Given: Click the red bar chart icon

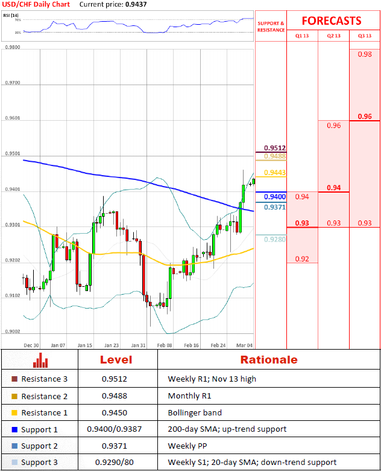Looking at the screenshot, I should (x=40, y=360).
